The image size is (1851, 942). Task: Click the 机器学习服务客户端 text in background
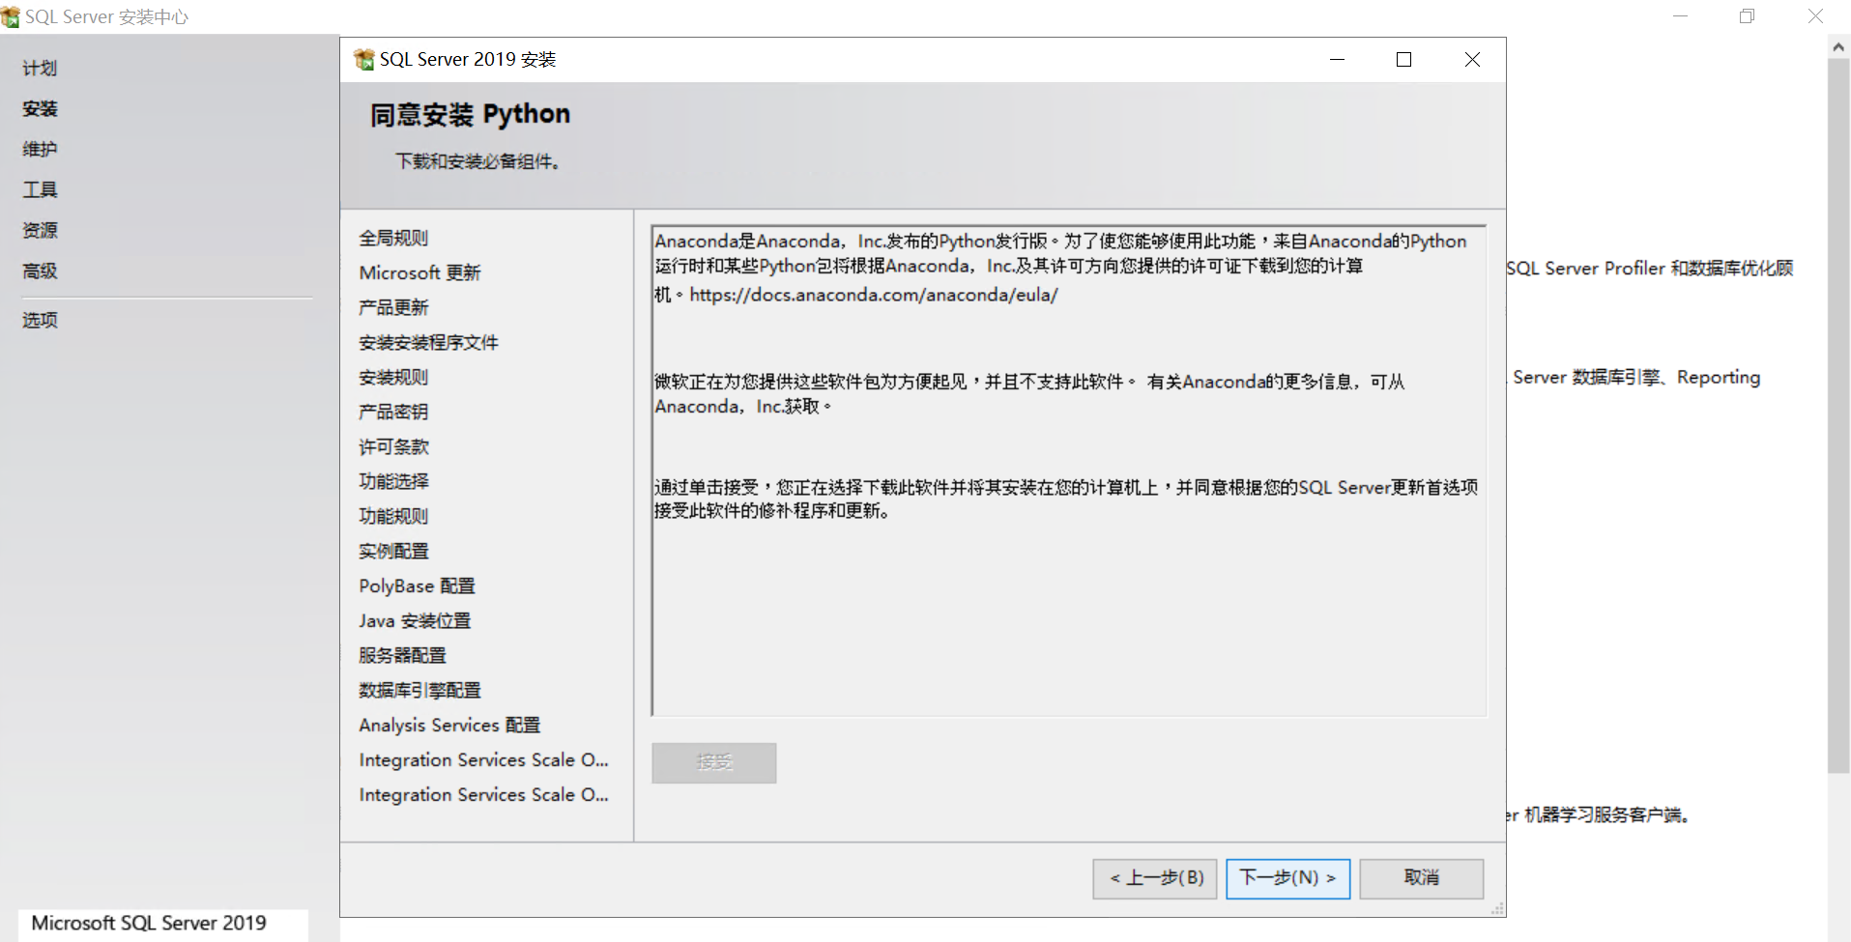coord(1605,815)
